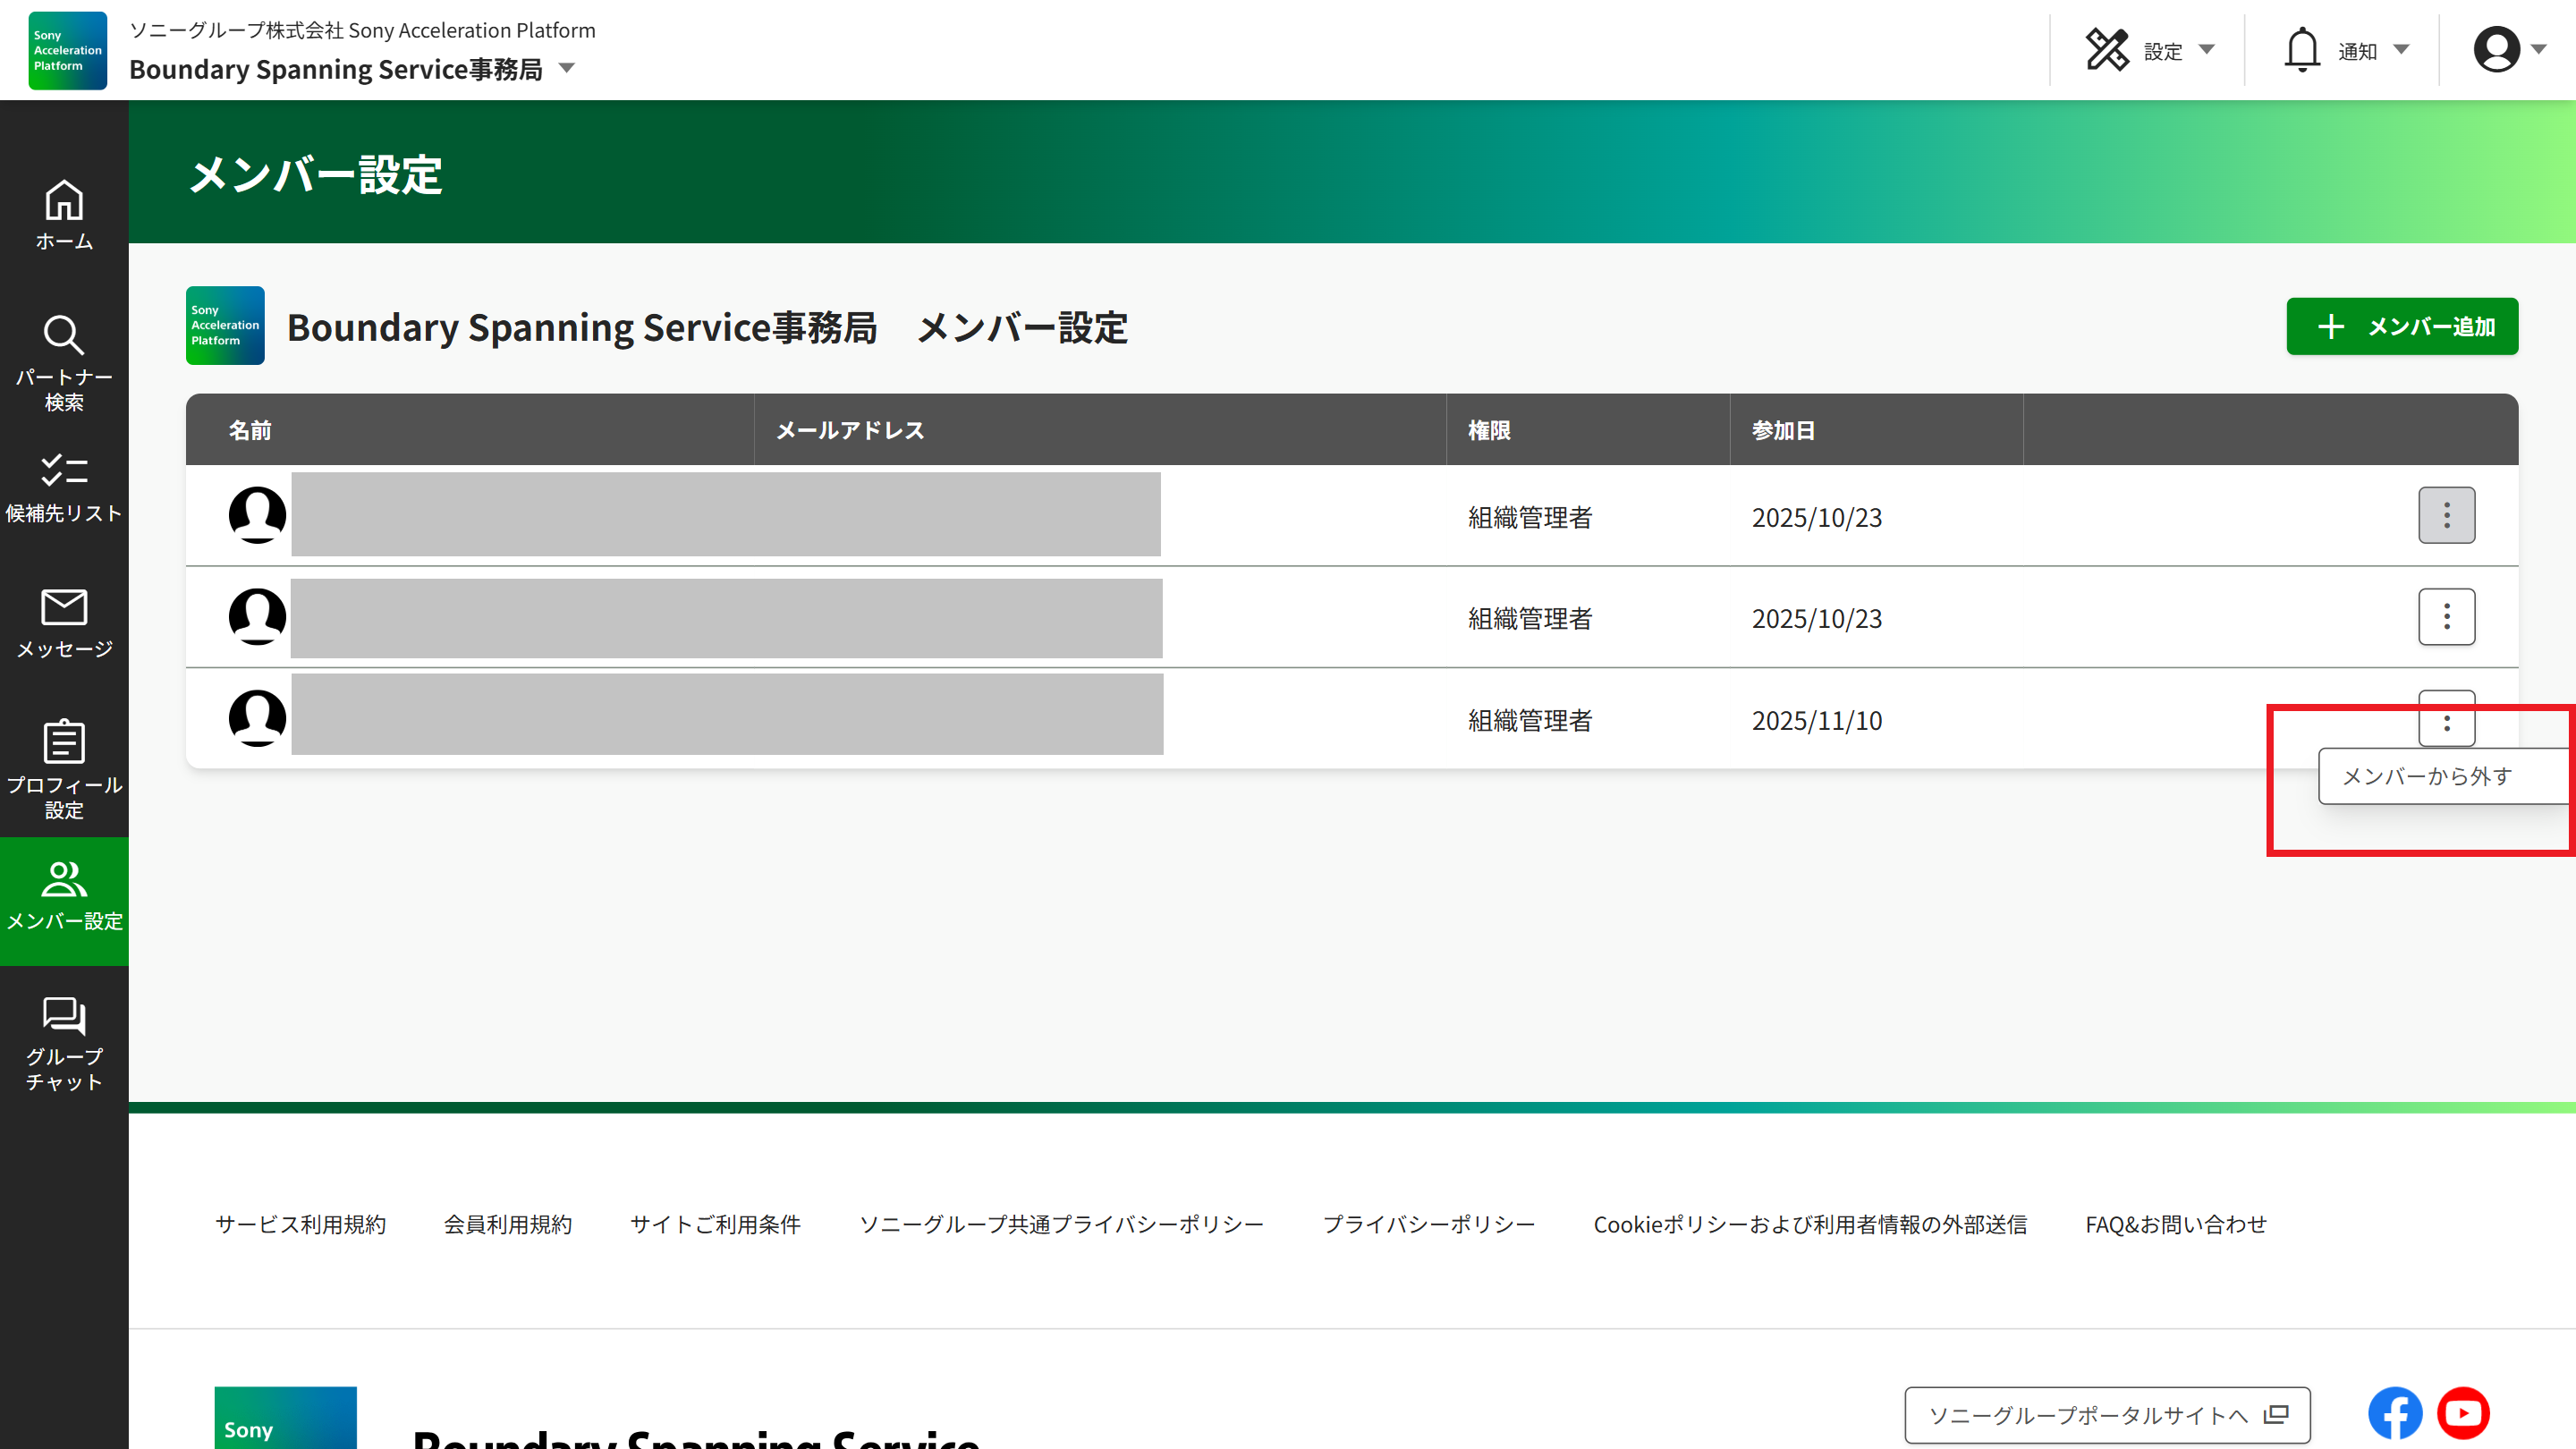Click the first member's avatar thumbnail
Screen dimensions: 2576x1449
pos(257,515)
